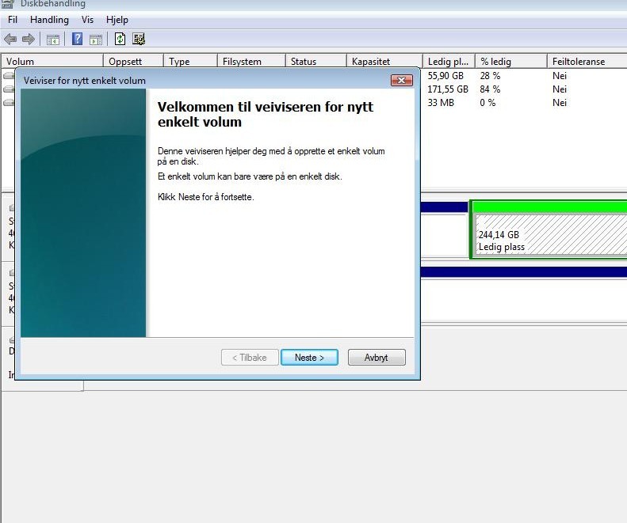Click the disabled Tilbake button
The width and height of the screenshot is (627, 523).
[x=250, y=358]
